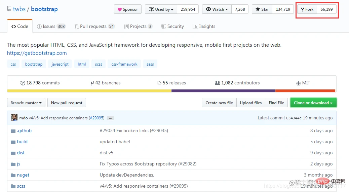Open the Watch dropdown menu
The image size is (349, 192).
pos(217,9)
